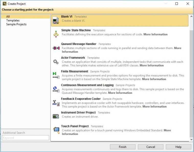Pick the Finite Measurement icon
The height and width of the screenshot is (152, 194).
pos(56,75)
